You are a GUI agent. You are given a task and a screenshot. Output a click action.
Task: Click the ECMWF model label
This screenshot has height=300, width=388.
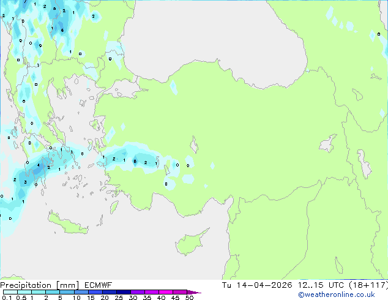pos(99,285)
